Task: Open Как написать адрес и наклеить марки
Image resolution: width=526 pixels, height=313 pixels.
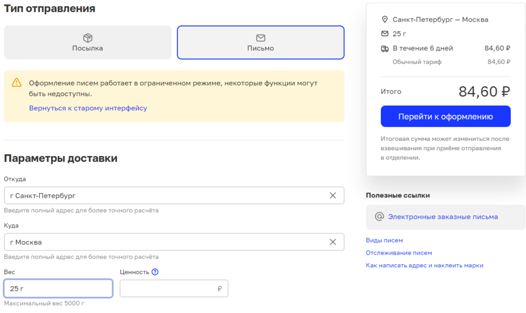Action: [424, 265]
